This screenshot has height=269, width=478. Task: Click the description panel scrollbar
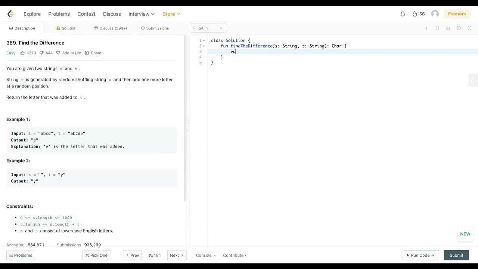pos(184,118)
